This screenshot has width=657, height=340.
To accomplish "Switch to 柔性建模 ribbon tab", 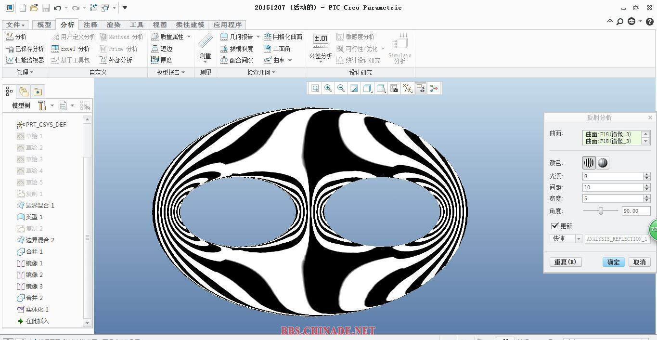I will (x=190, y=25).
